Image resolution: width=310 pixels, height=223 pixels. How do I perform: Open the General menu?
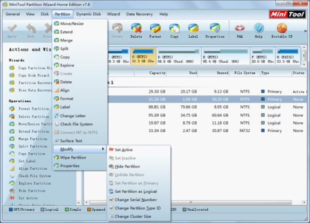point(13,14)
